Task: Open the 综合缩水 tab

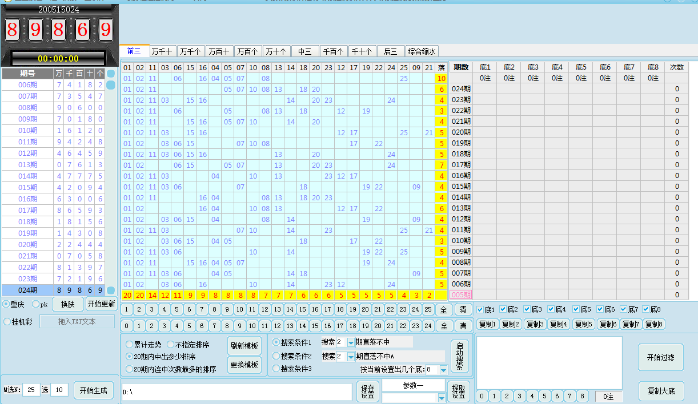Action: (422, 51)
